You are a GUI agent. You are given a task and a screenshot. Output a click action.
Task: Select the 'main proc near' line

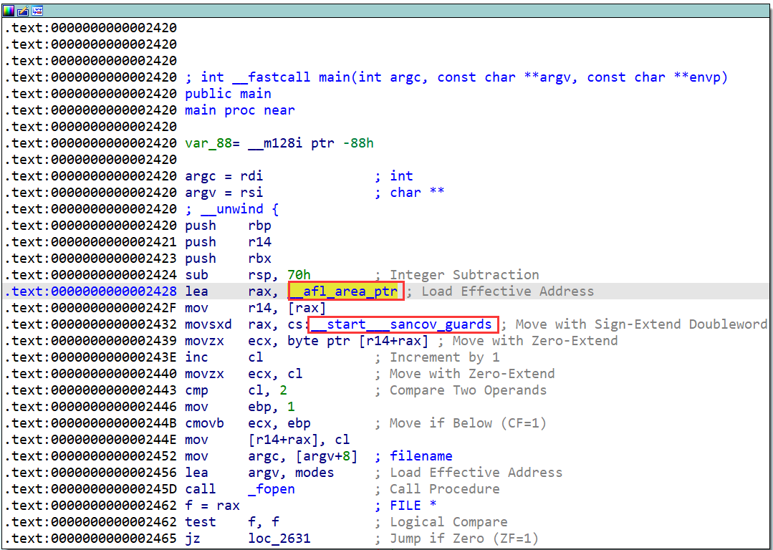click(x=240, y=110)
